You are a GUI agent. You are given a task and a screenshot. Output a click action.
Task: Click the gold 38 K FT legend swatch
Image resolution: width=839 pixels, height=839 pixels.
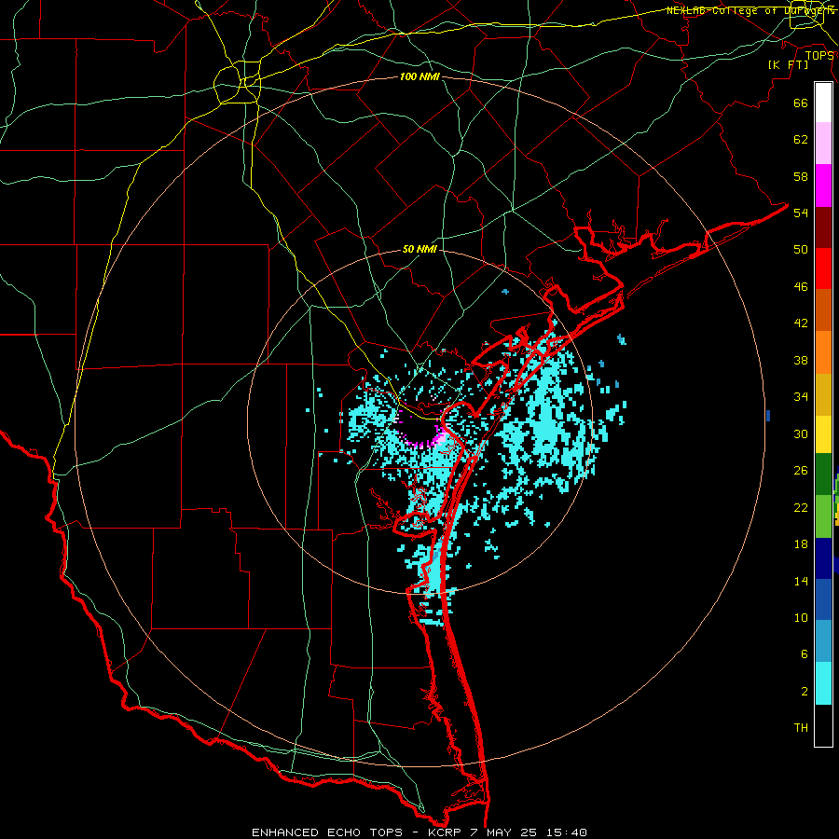click(823, 394)
